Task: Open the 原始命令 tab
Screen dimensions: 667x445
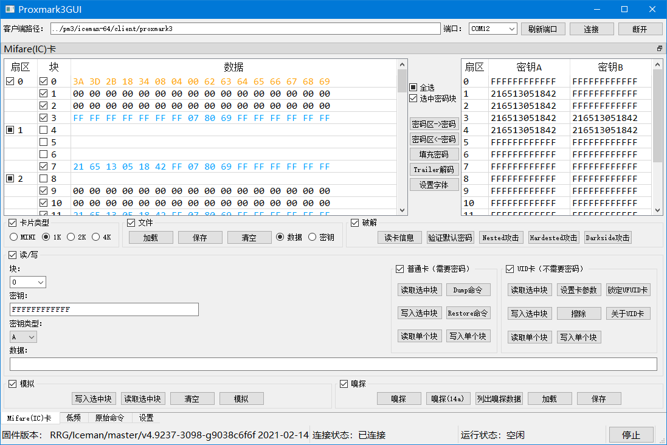Action: [x=109, y=418]
